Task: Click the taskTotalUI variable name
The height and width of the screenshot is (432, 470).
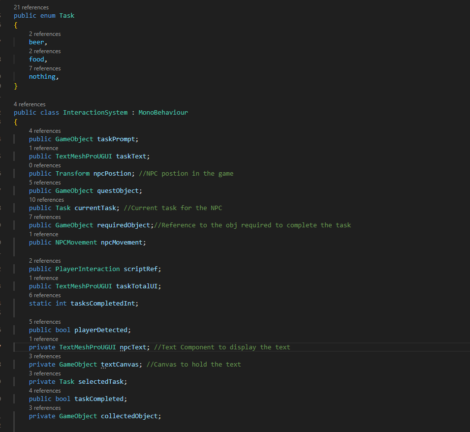Action: click(x=137, y=286)
